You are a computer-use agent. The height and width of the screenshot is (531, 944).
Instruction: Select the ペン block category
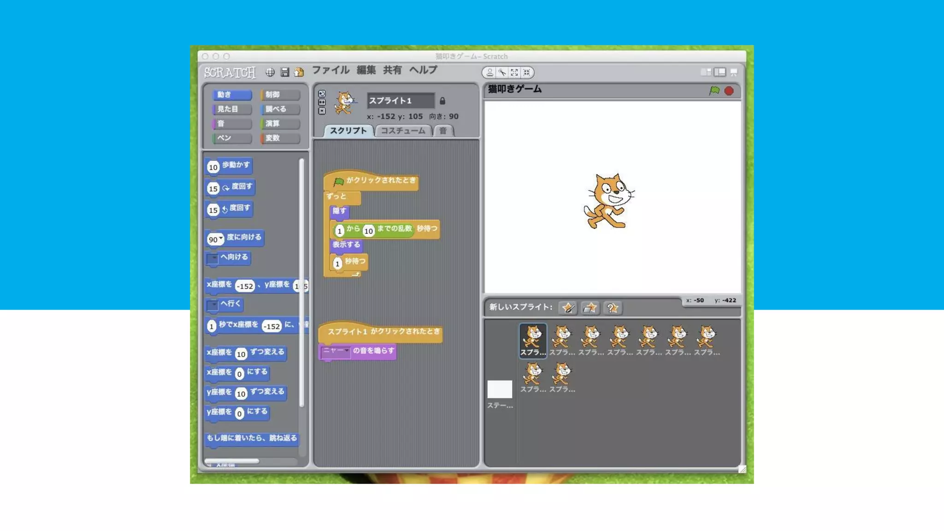[232, 138]
